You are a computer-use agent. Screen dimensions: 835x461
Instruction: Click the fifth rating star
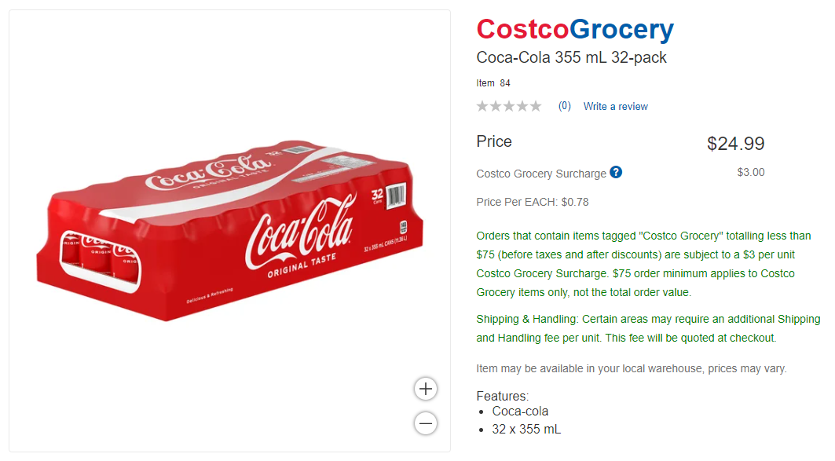click(x=536, y=106)
